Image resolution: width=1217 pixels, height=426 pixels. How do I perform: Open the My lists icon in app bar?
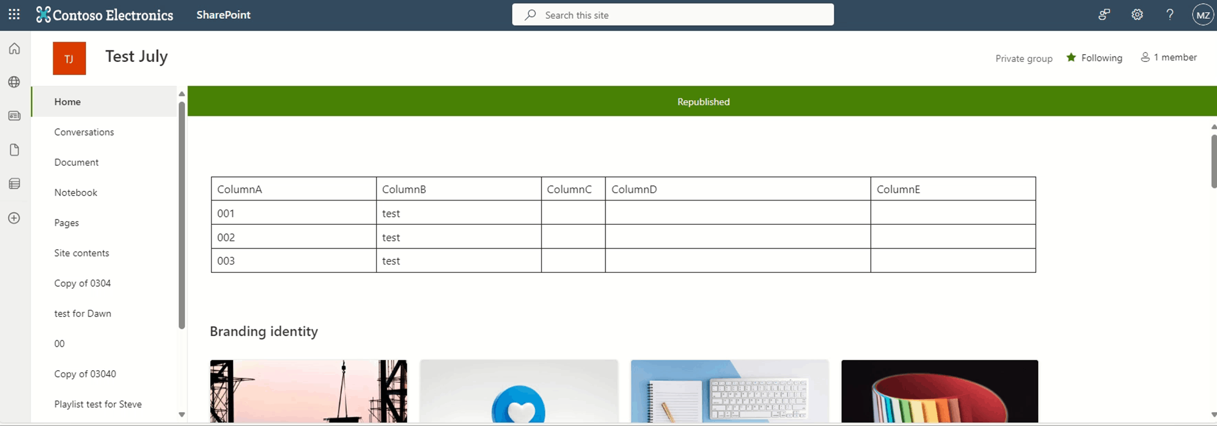(x=15, y=184)
